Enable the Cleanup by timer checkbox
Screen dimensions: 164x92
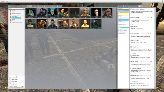point(131,55)
